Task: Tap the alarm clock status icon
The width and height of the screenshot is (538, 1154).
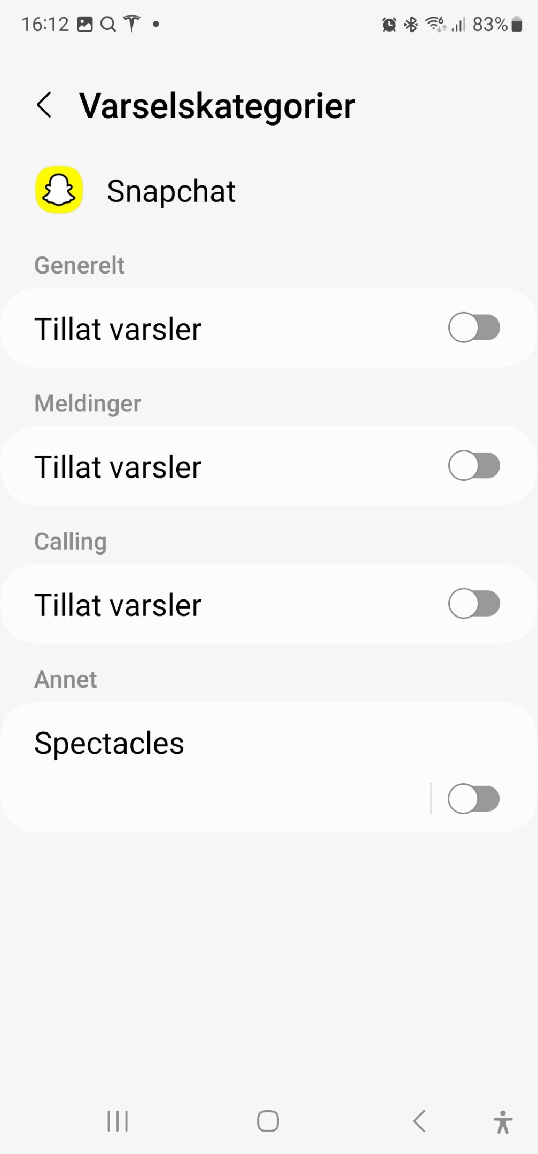Action: click(x=389, y=25)
